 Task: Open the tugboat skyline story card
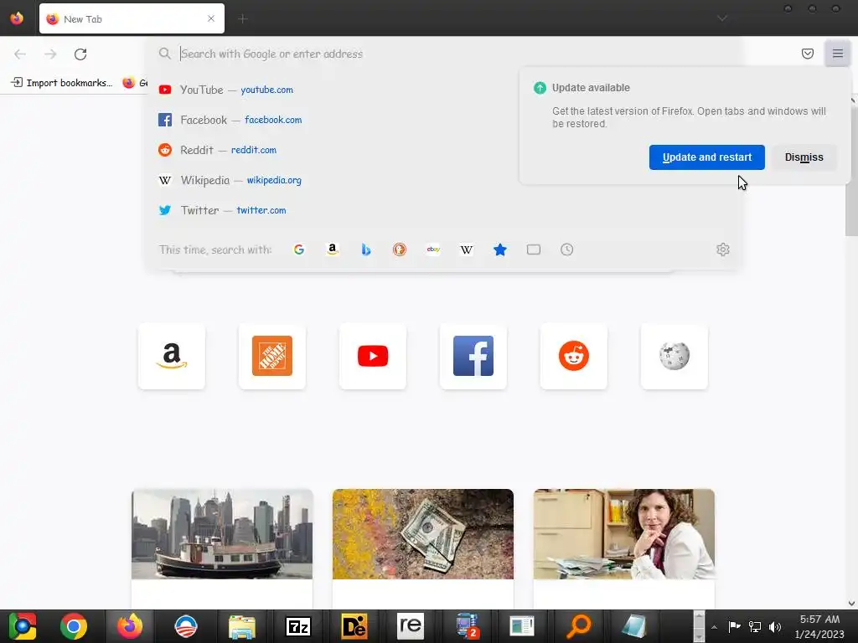click(x=222, y=548)
